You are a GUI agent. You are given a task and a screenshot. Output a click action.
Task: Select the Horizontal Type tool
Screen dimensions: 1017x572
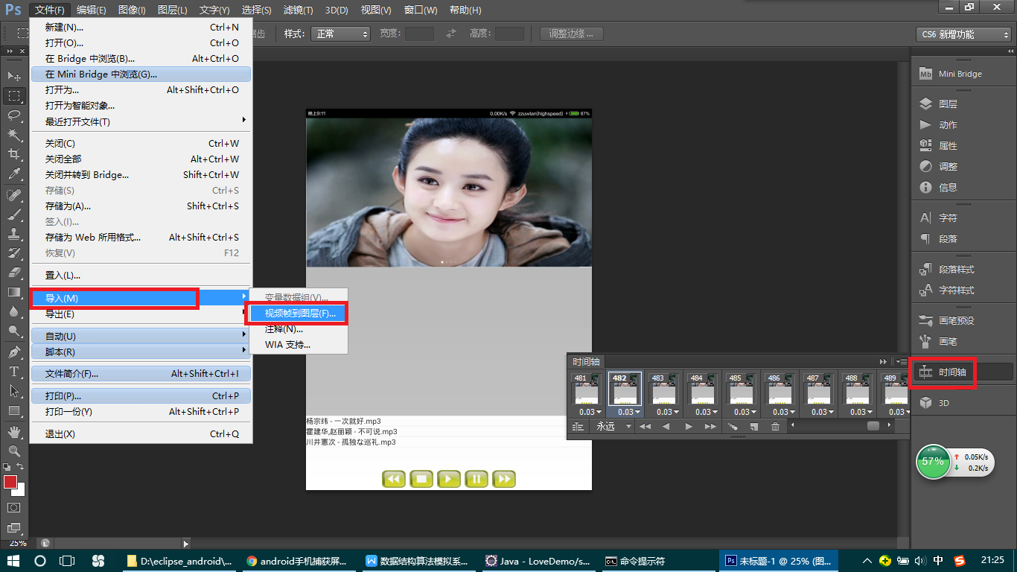[x=14, y=372]
